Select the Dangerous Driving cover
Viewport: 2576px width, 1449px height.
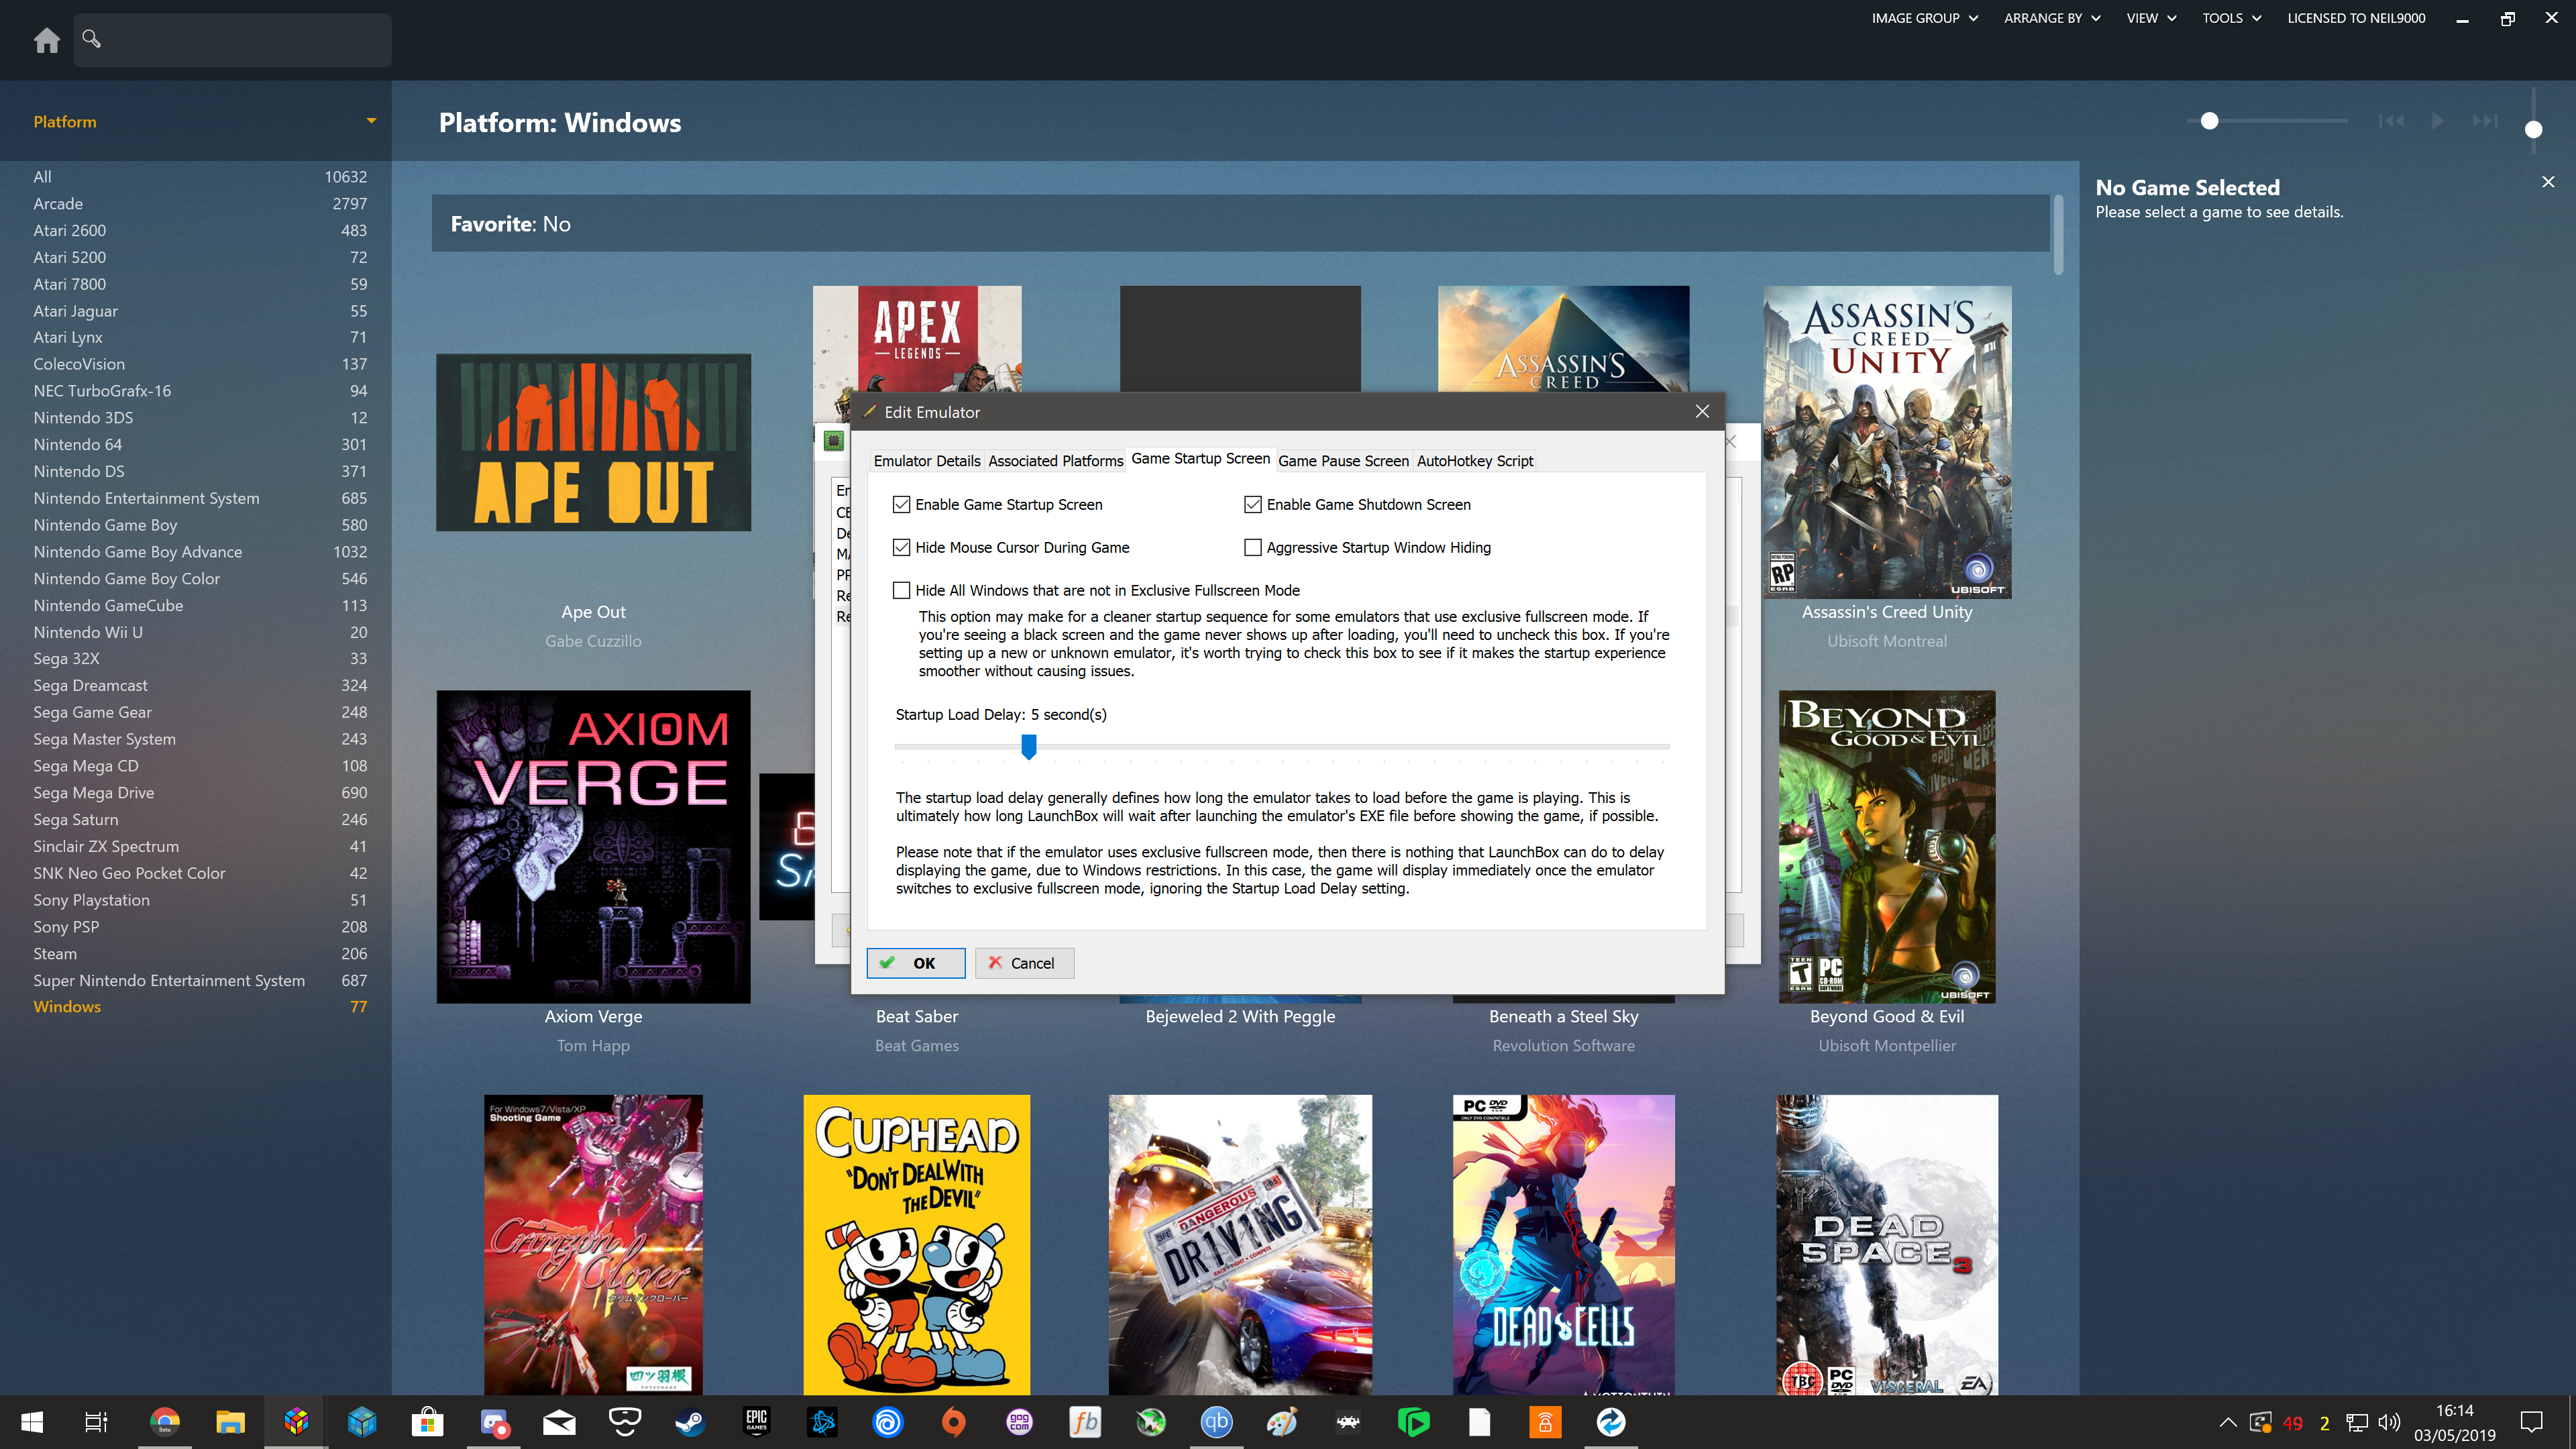click(x=1240, y=1245)
